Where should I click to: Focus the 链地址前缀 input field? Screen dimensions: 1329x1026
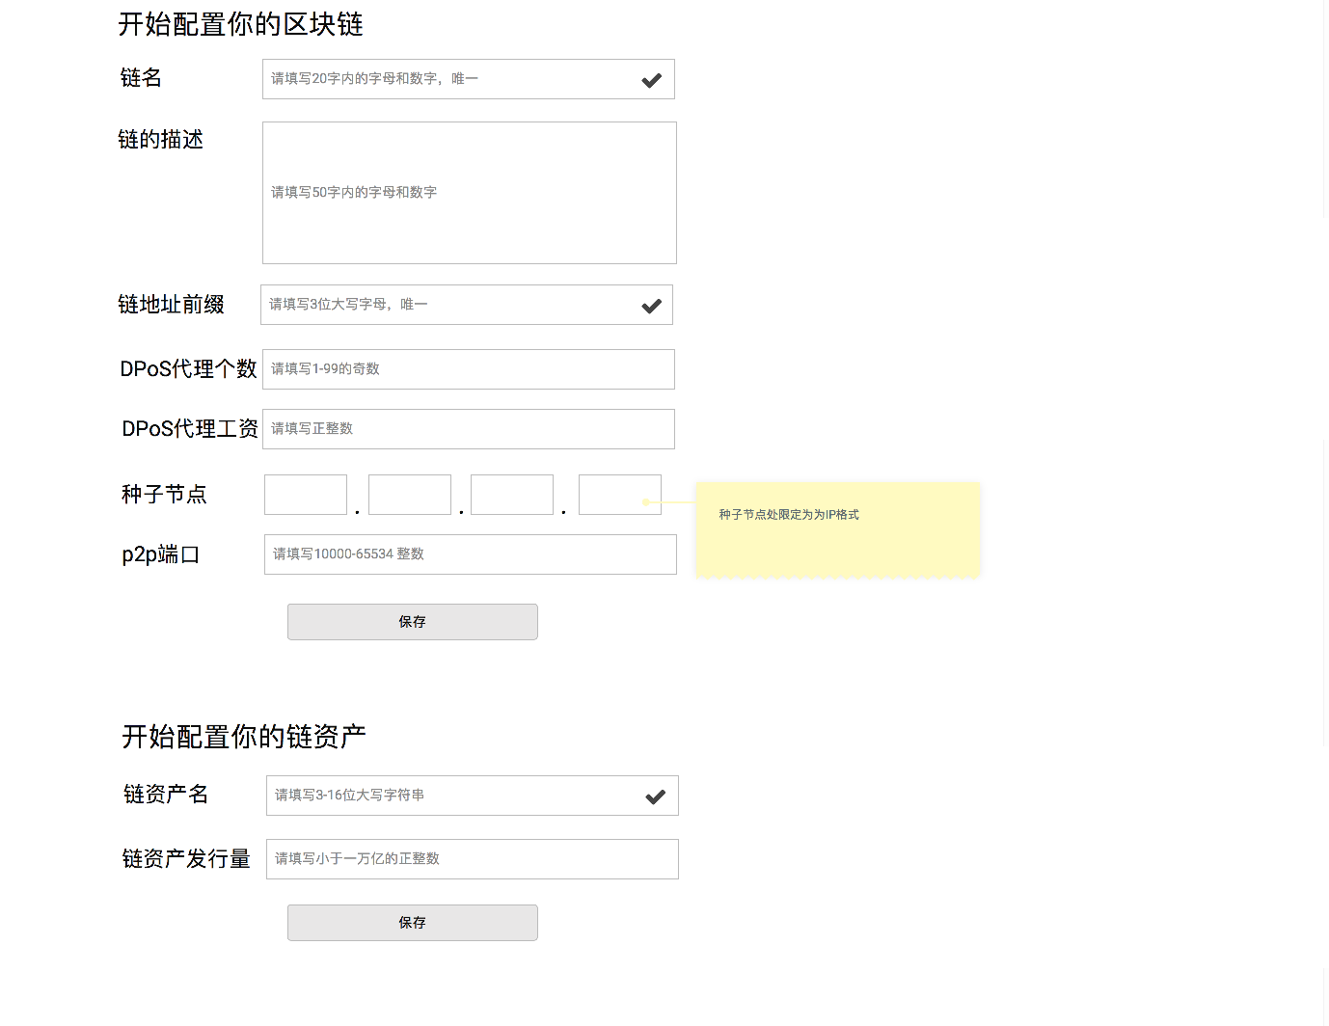pyautogui.click(x=467, y=305)
